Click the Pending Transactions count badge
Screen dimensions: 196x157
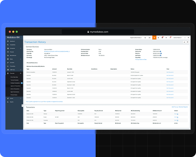(22, 83)
